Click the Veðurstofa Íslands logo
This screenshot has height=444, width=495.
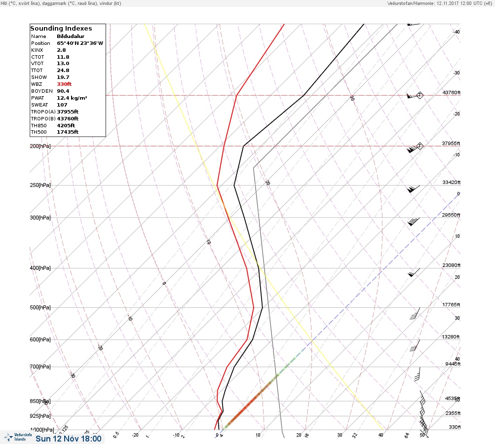tap(18, 437)
